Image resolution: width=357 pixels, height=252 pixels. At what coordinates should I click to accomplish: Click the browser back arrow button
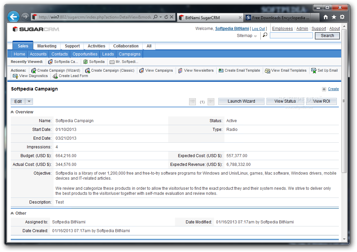[x=13, y=16]
